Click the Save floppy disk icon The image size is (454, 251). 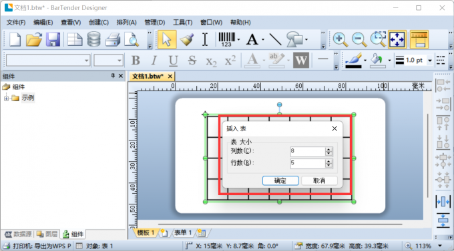[53, 39]
